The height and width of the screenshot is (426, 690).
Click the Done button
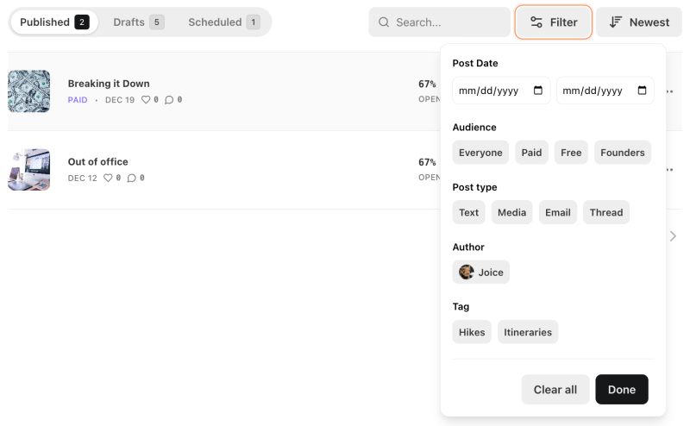[621, 390]
